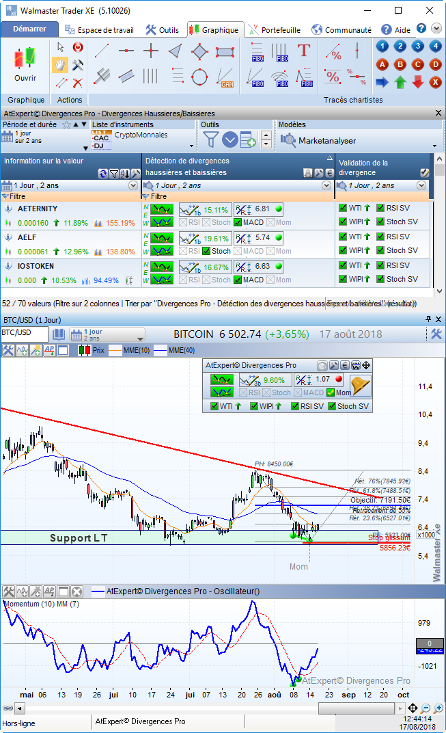Choose the delete drawings red X tool
The width and height of the screenshot is (446, 733).
coord(78,83)
